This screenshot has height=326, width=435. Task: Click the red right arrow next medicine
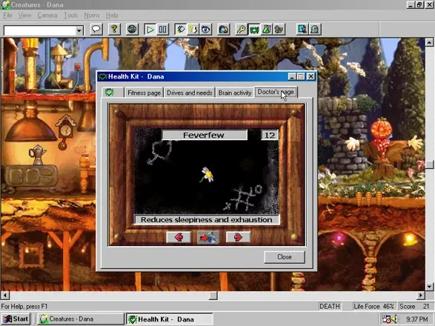tap(238, 237)
